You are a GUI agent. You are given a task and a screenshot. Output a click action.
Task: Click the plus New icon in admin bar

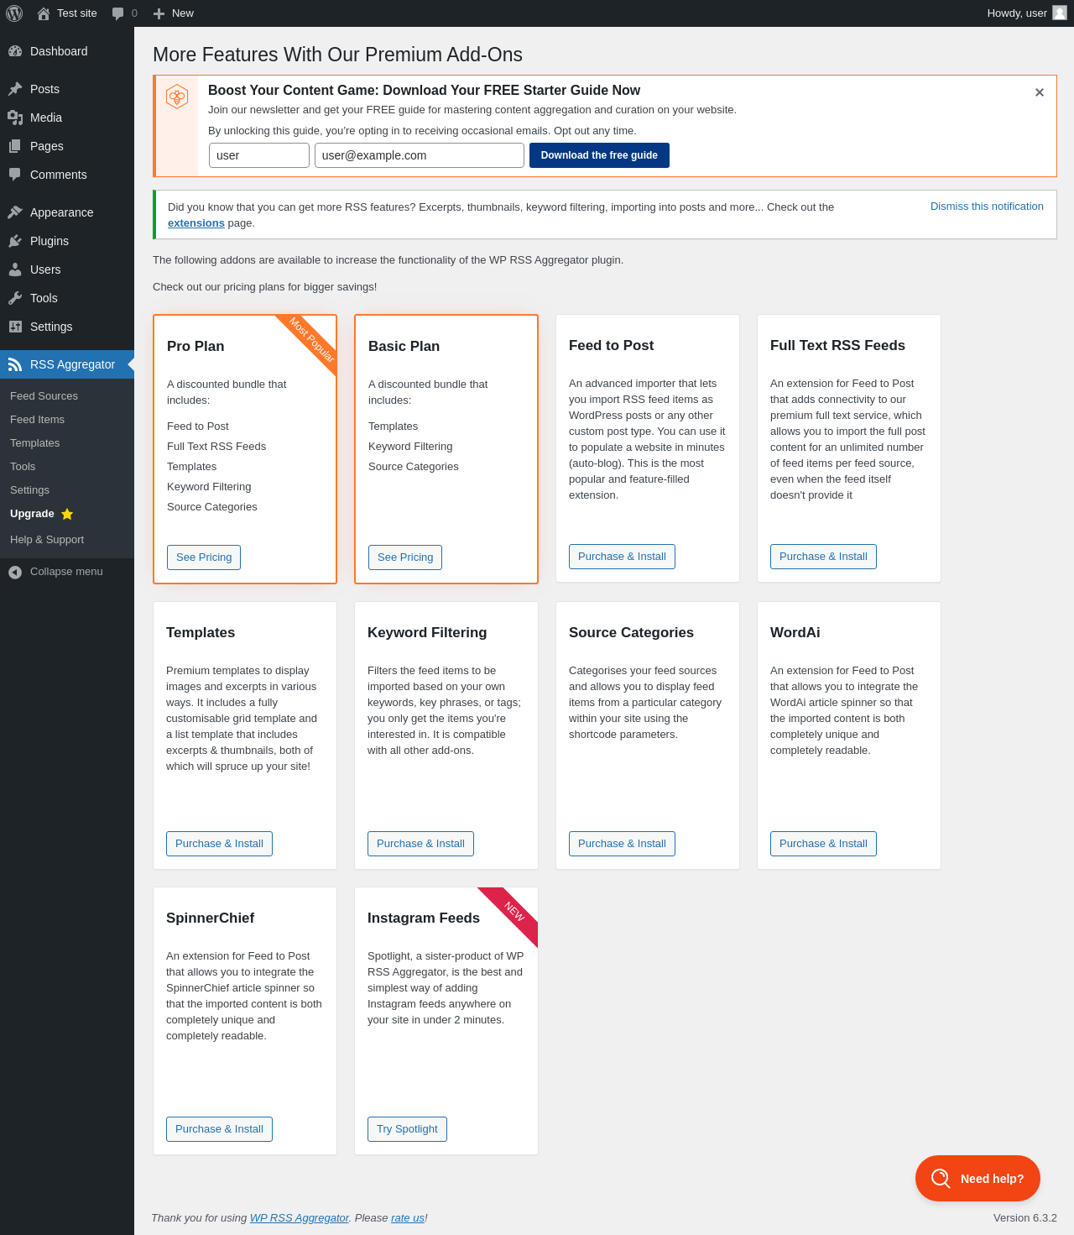click(159, 13)
